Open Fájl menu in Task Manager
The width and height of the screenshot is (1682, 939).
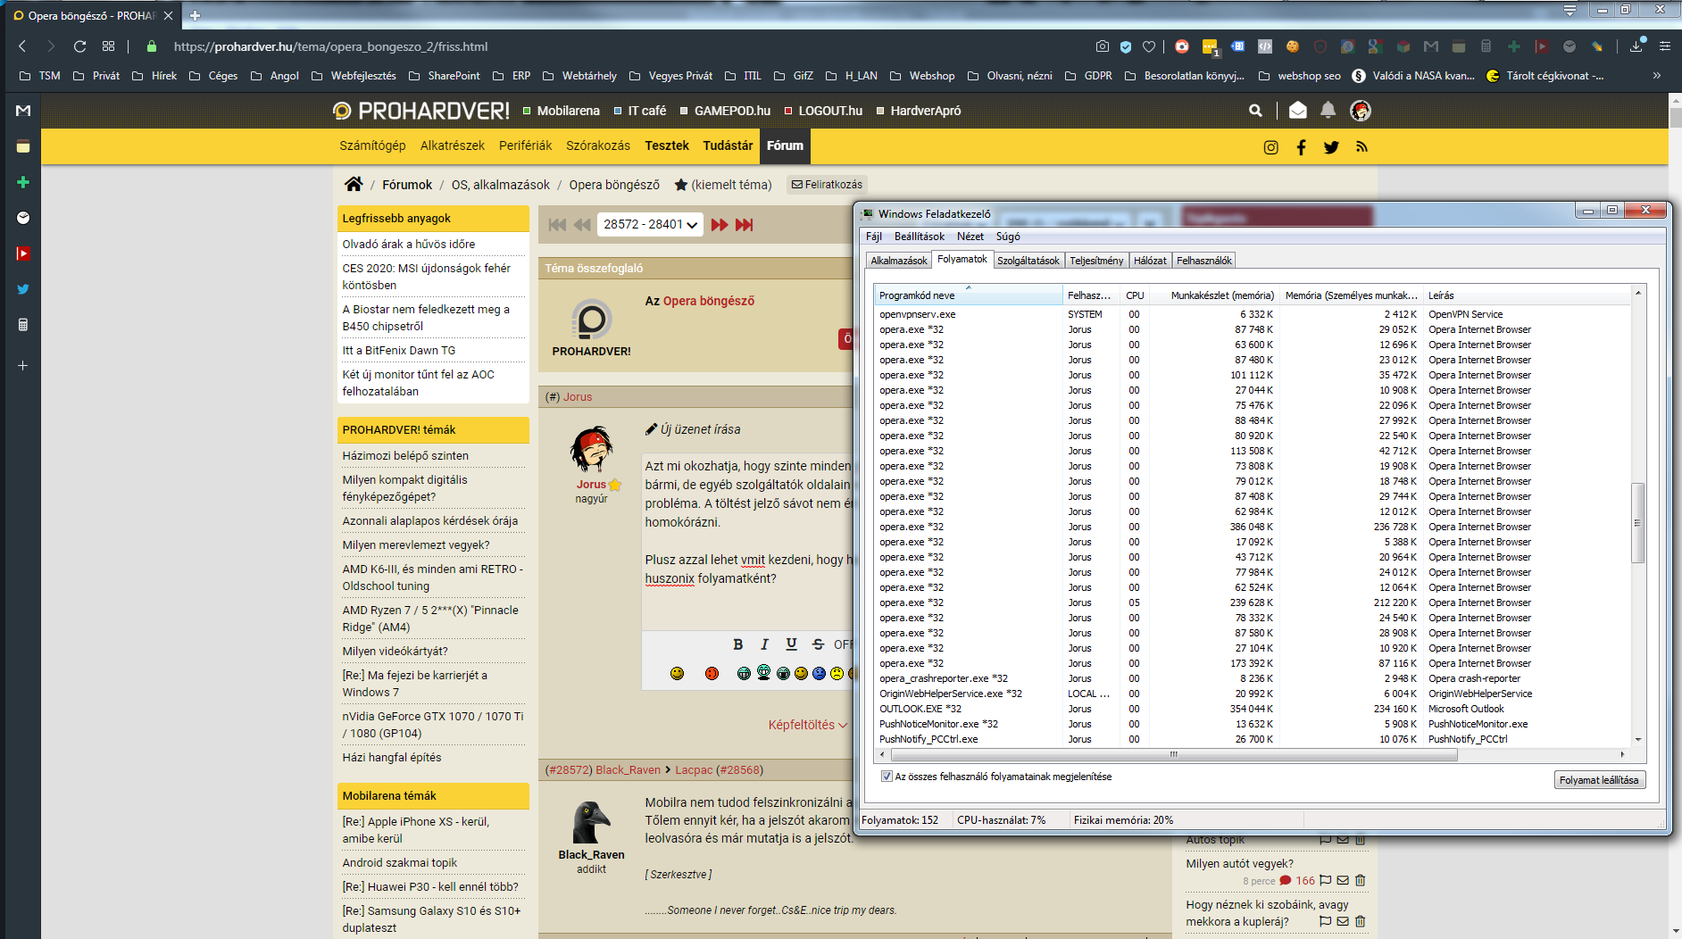[873, 237]
